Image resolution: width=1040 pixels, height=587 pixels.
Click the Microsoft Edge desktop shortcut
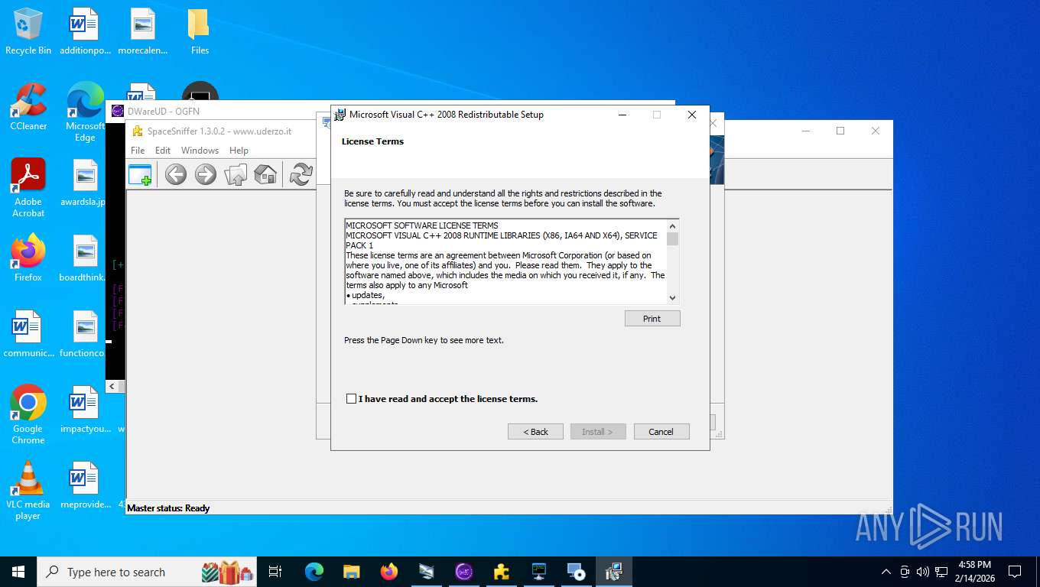(x=85, y=112)
